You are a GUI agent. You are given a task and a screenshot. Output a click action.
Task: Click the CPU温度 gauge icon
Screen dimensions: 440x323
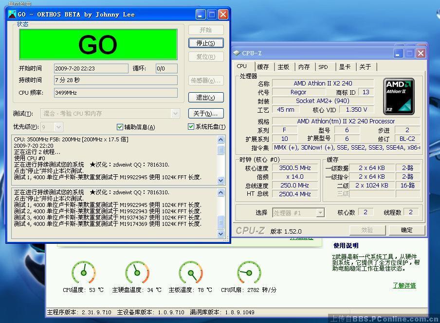(x=84, y=272)
